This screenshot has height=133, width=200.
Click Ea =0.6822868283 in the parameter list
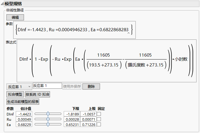tap(110, 30)
